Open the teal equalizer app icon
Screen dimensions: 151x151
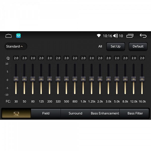tap(18, 36)
